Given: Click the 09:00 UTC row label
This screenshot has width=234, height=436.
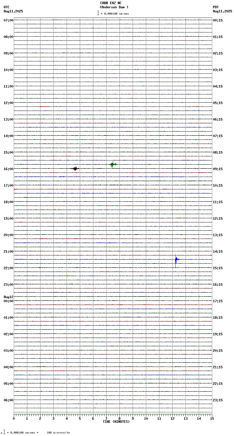Looking at the screenshot, I should (9, 53).
